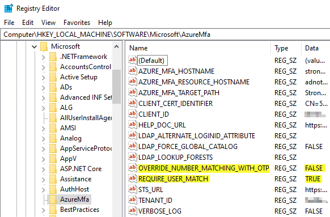The height and width of the screenshot is (217, 330).
Task: Select the VERBOSE_LOG value name
Action: click(x=160, y=211)
